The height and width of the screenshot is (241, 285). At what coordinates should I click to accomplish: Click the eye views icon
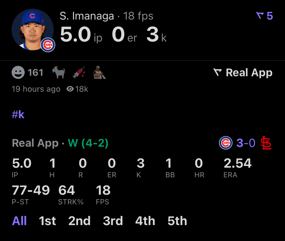pos(70,89)
